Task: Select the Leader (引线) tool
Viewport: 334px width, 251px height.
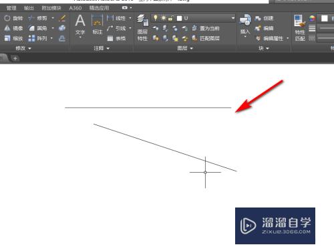Action: click(x=116, y=28)
